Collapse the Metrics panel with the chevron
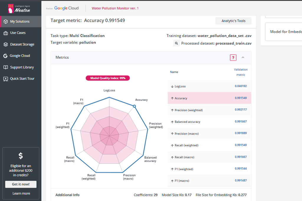This screenshot has height=201, width=302. pos(243,58)
